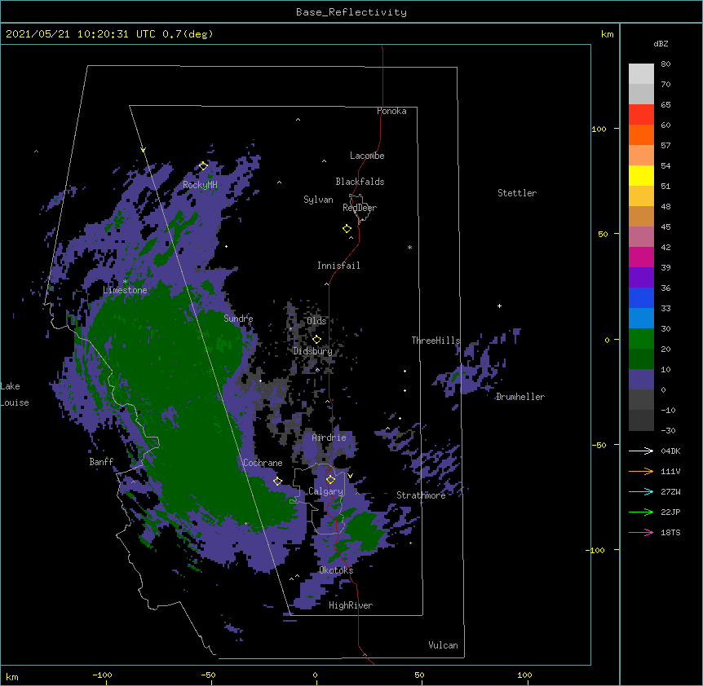Click the yellow V marker northwest of RockyMH
Image resolution: width=703 pixels, height=686 pixels.
(x=143, y=150)
